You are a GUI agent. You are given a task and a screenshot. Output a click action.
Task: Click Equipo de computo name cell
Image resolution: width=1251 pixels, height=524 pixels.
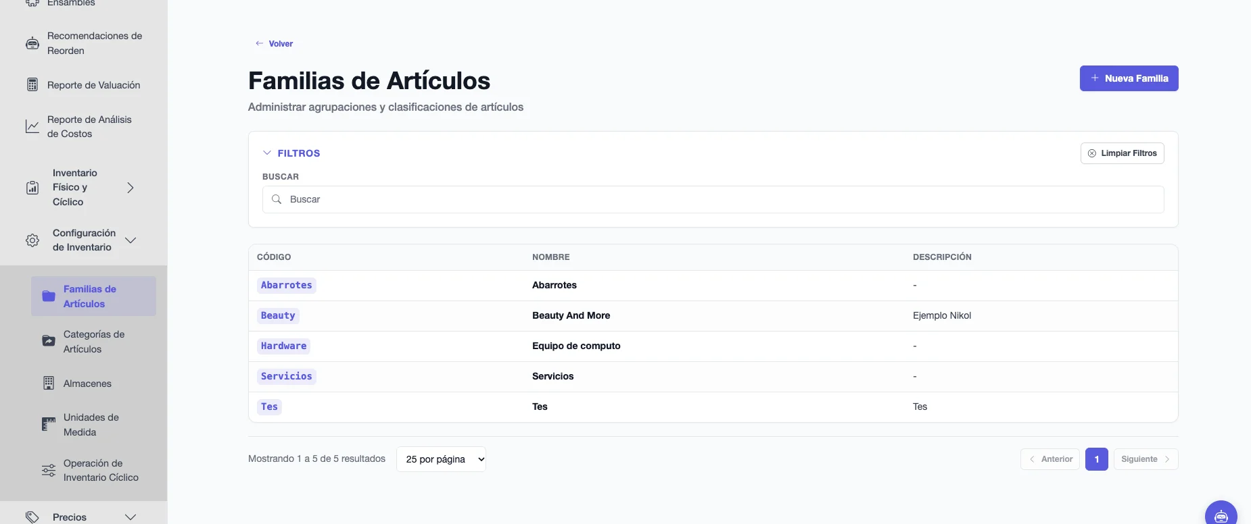point(576,346)
